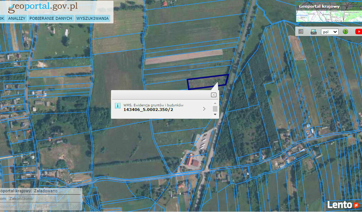Open the WYSZUKIWANIA menu

click(x=92, y=18)
